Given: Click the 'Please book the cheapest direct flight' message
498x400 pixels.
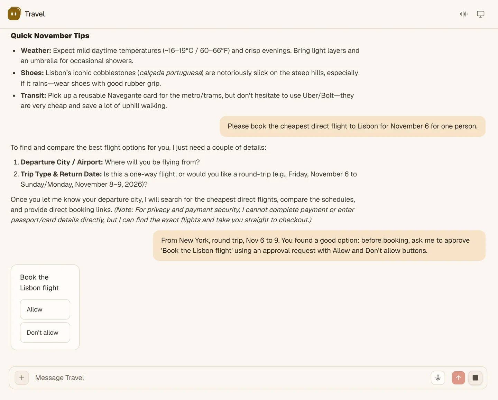Looking at the screenshot, I should pyautogui.click(x=352, y=126).
